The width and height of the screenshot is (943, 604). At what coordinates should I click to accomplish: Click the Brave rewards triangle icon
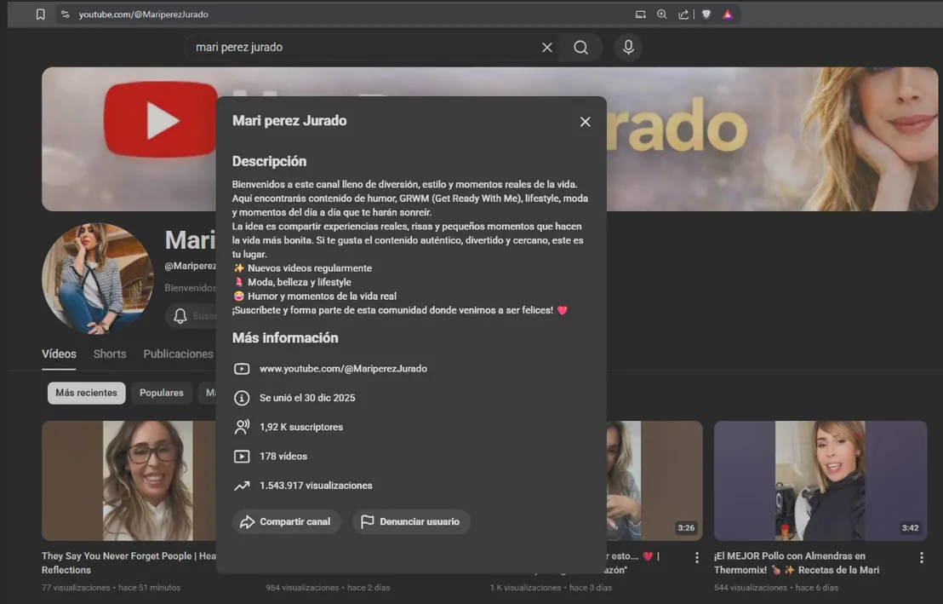pyautogui.click(x=728, y=14)
